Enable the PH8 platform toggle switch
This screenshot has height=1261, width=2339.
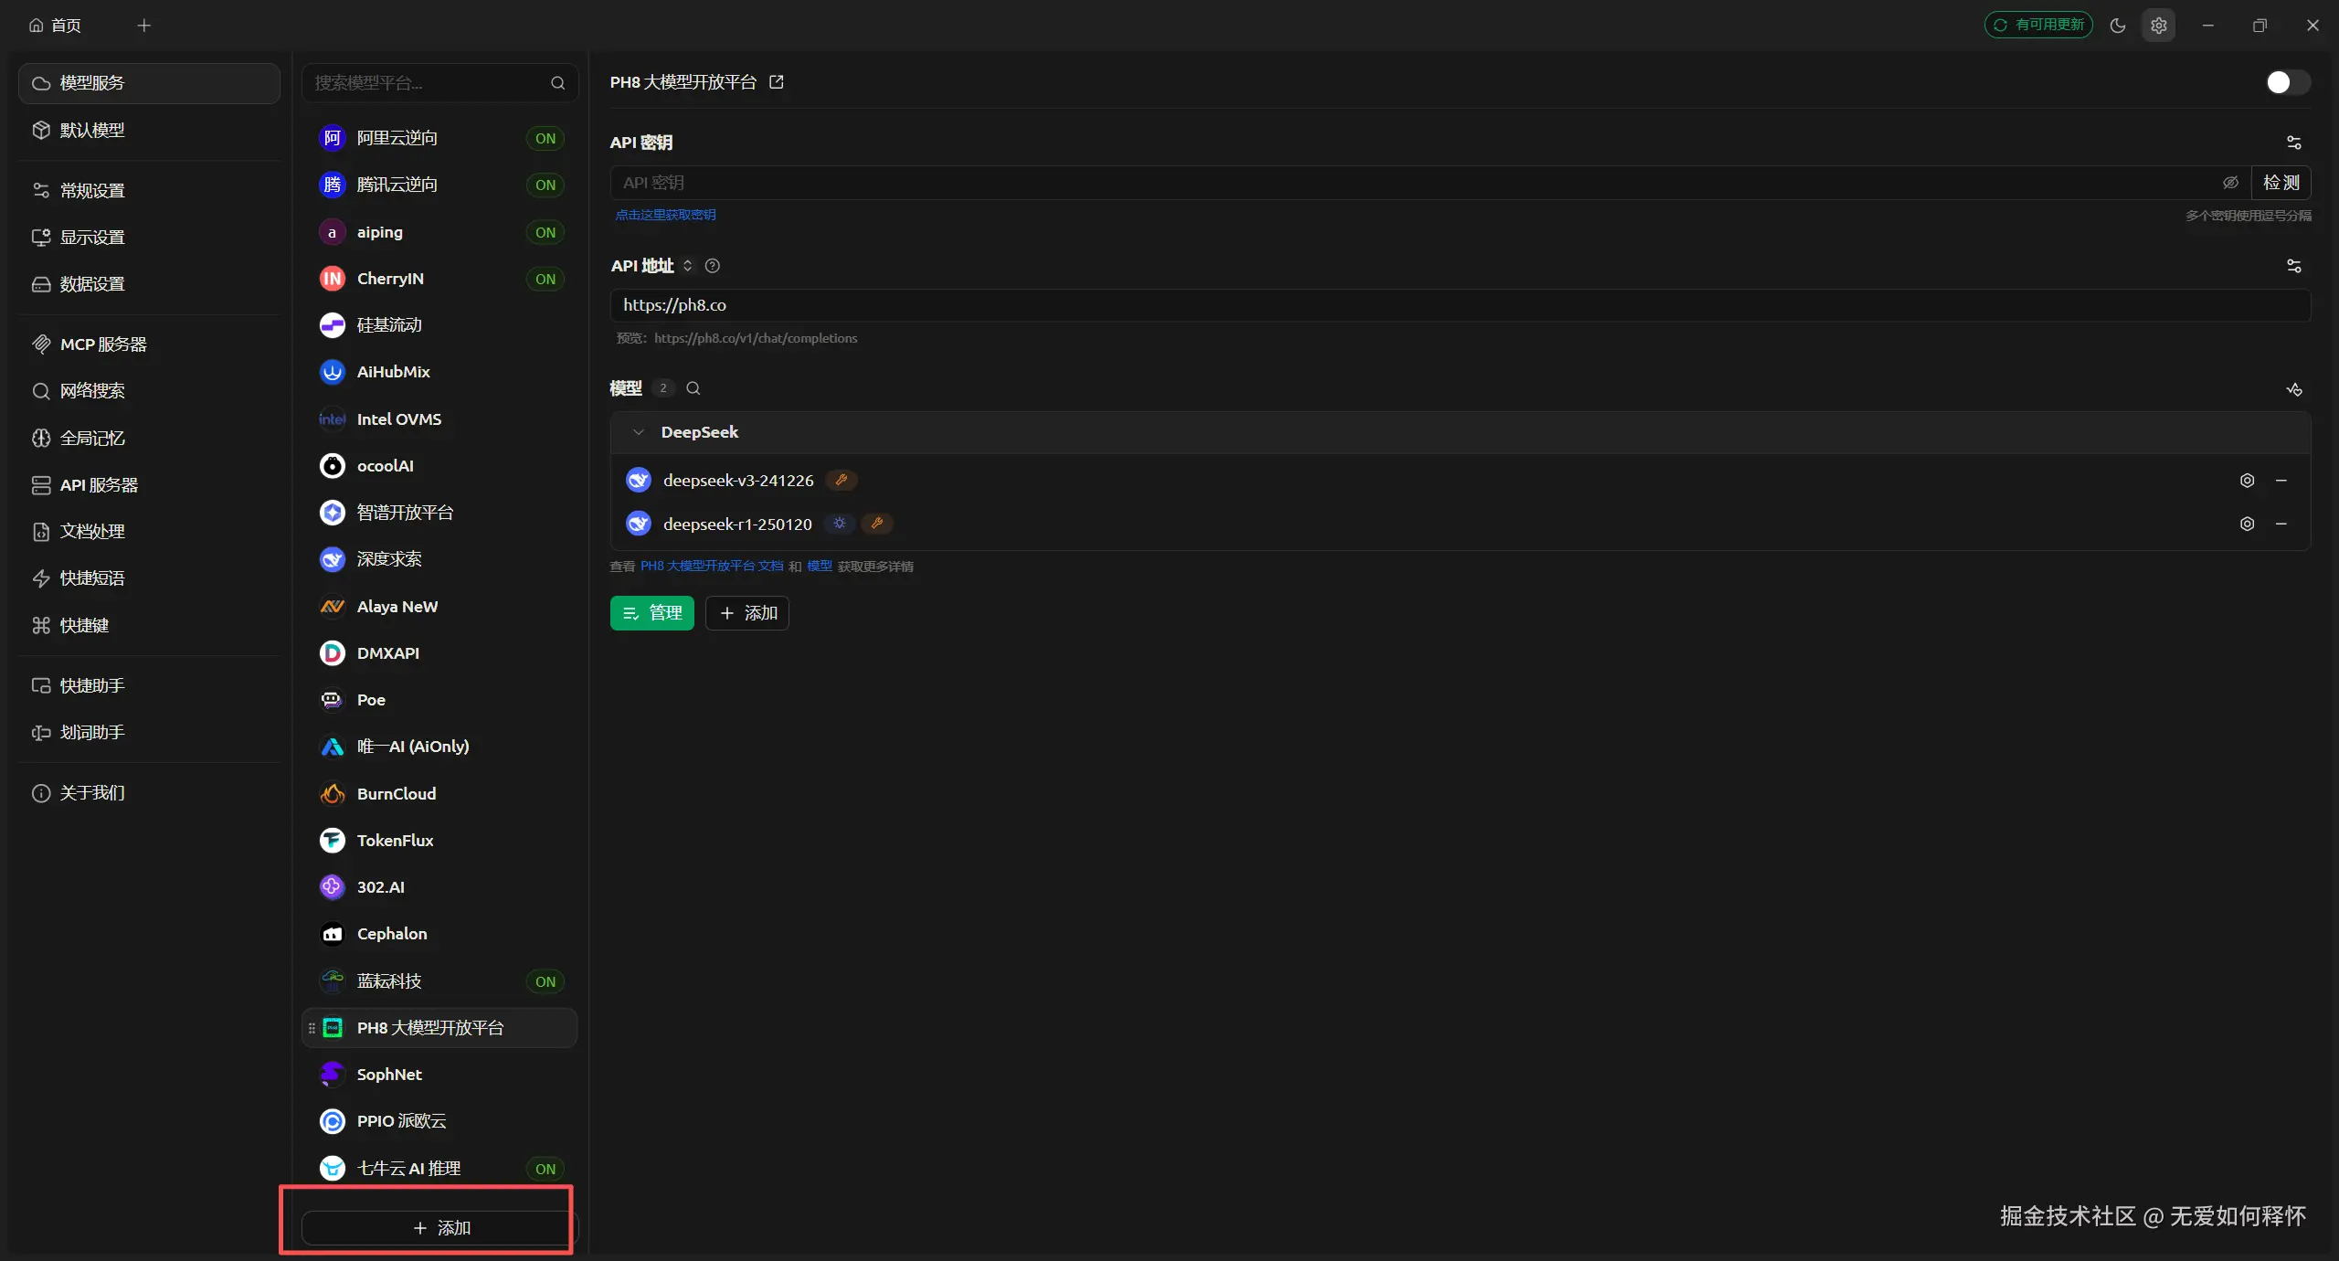point(2287,82)
